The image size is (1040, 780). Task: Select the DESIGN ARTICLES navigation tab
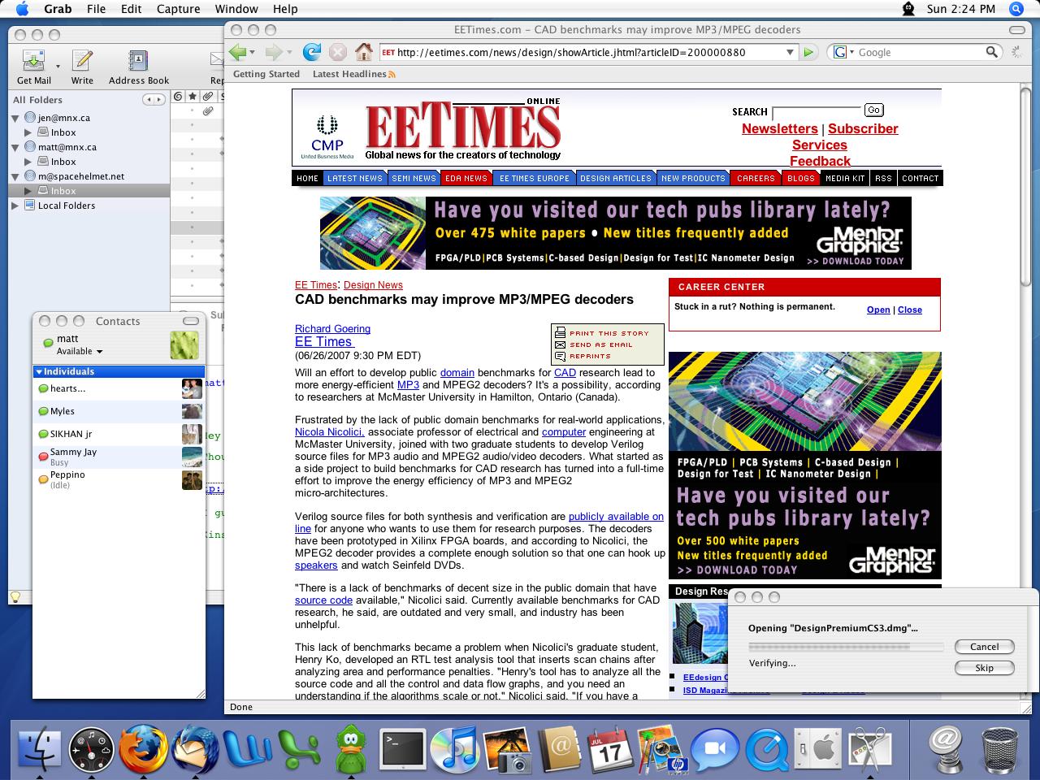click(x=615, y=178)
